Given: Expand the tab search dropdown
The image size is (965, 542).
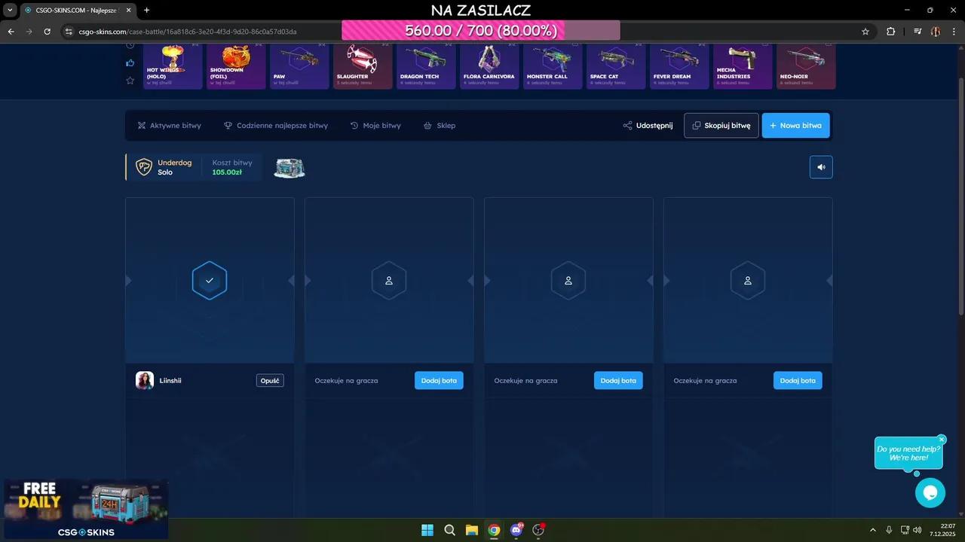Looking at the screenshot, I should (x=11, y=11).
